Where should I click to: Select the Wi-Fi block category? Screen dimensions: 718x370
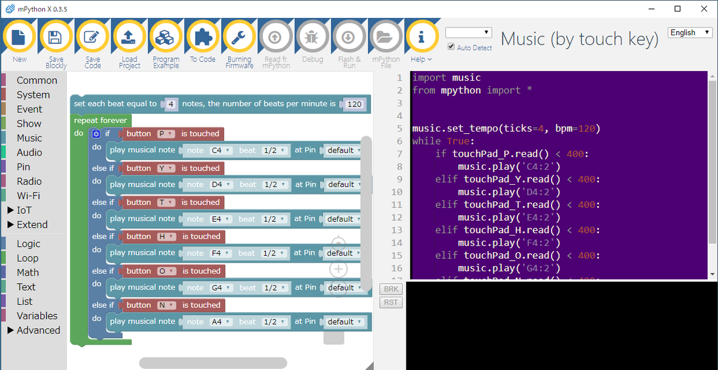click(x=28, y=195)
